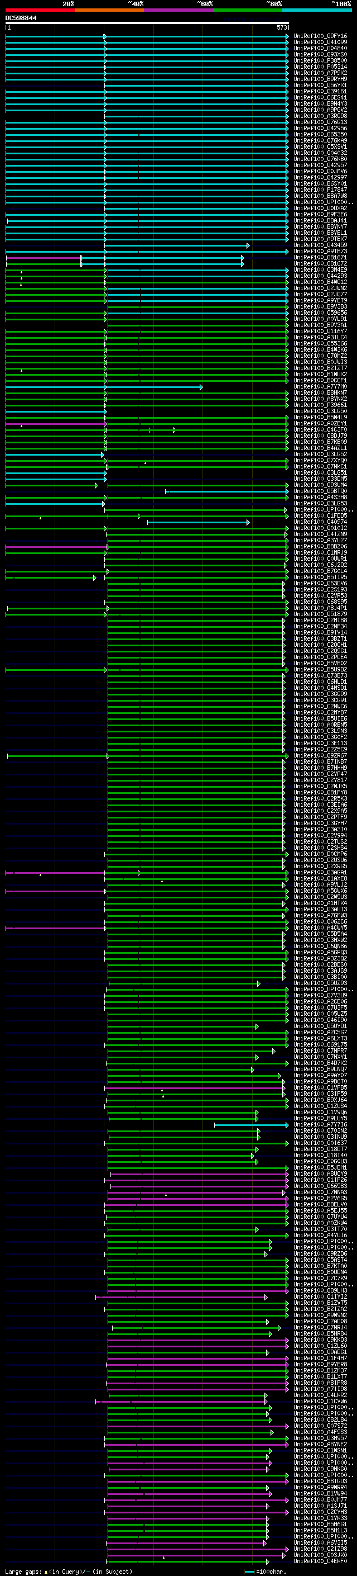
Task: Select hit UniRef100_A9TB73
Action: click(x=320, y=252)
